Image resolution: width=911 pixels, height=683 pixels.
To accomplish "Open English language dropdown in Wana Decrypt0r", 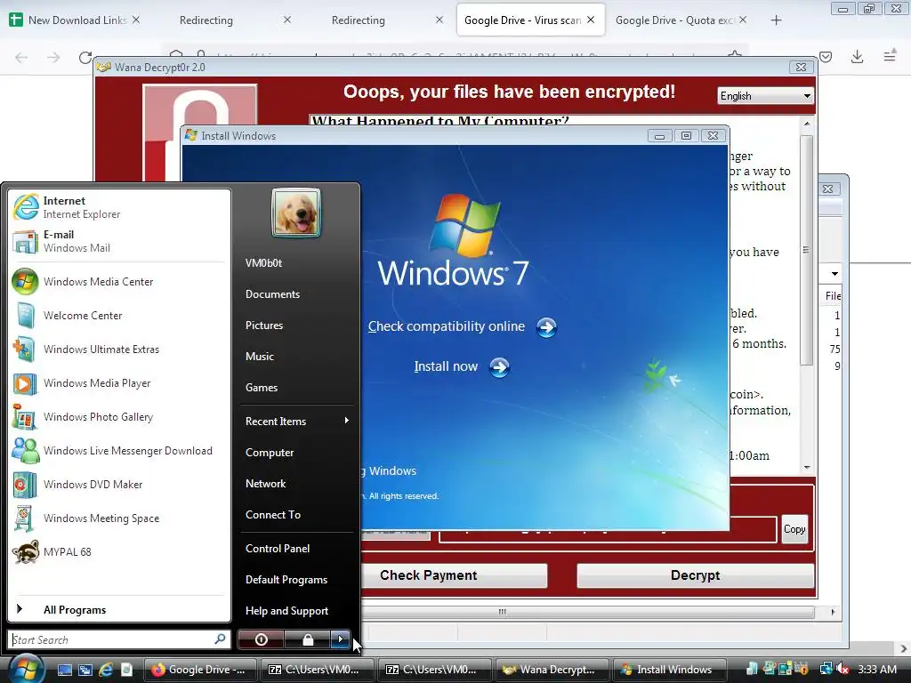I will pos(765,96).
